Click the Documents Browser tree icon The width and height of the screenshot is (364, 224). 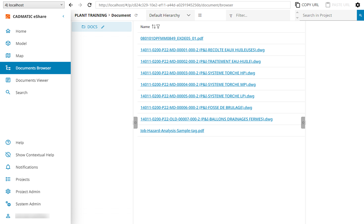pyautogui.click(x=8, y=68)
